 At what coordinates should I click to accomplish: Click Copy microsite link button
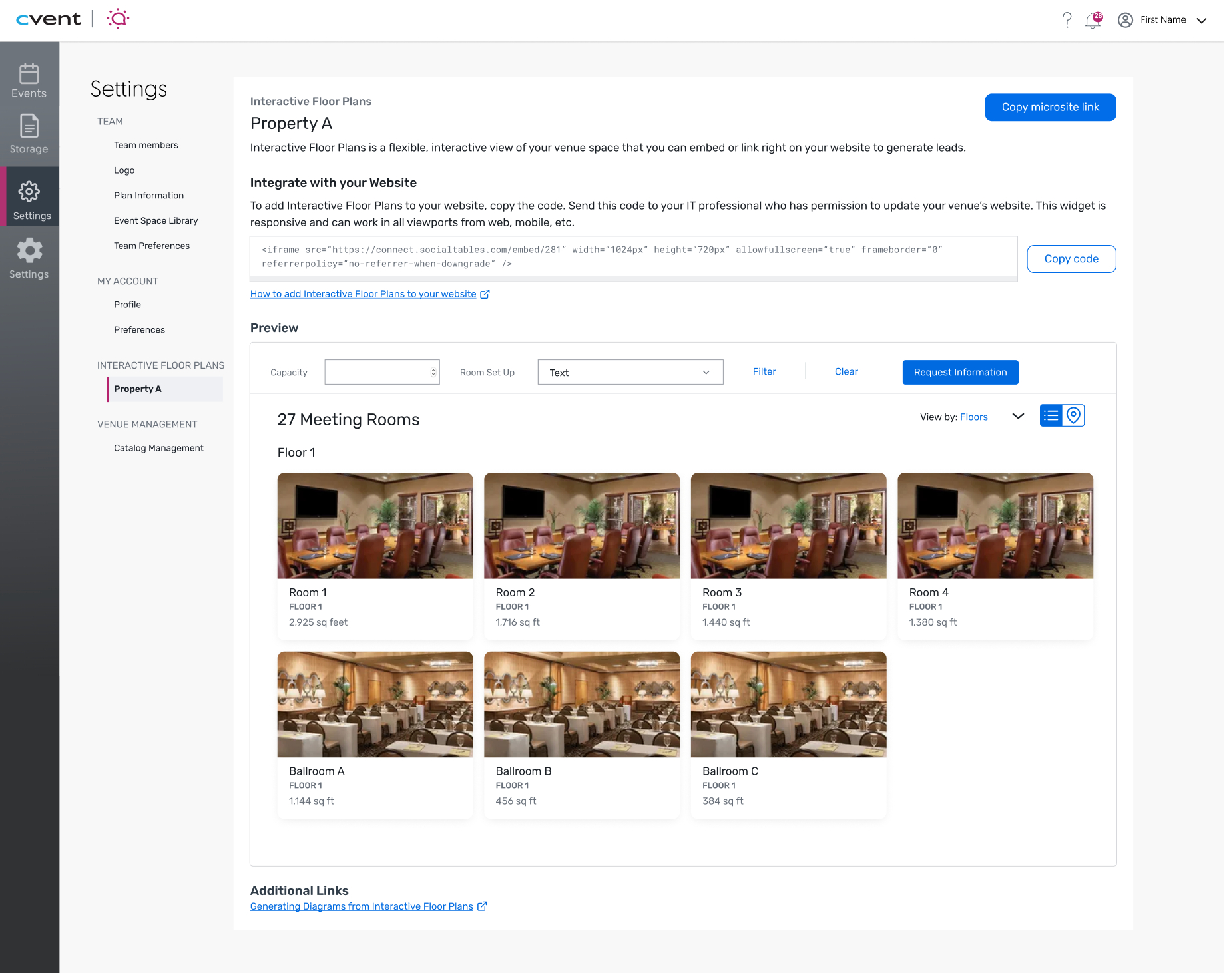pos(1051,107)
